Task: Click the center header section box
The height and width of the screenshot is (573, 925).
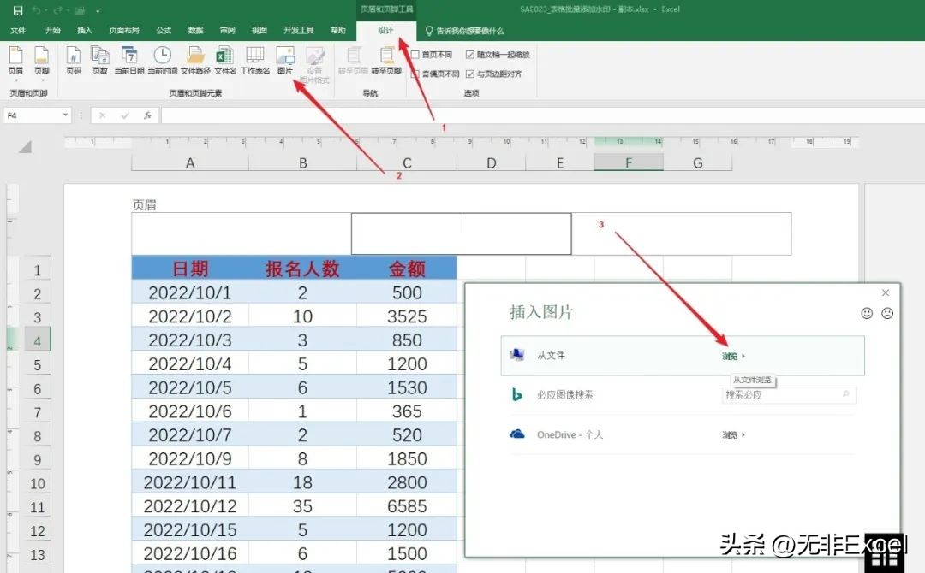Action: click(462, 233)
